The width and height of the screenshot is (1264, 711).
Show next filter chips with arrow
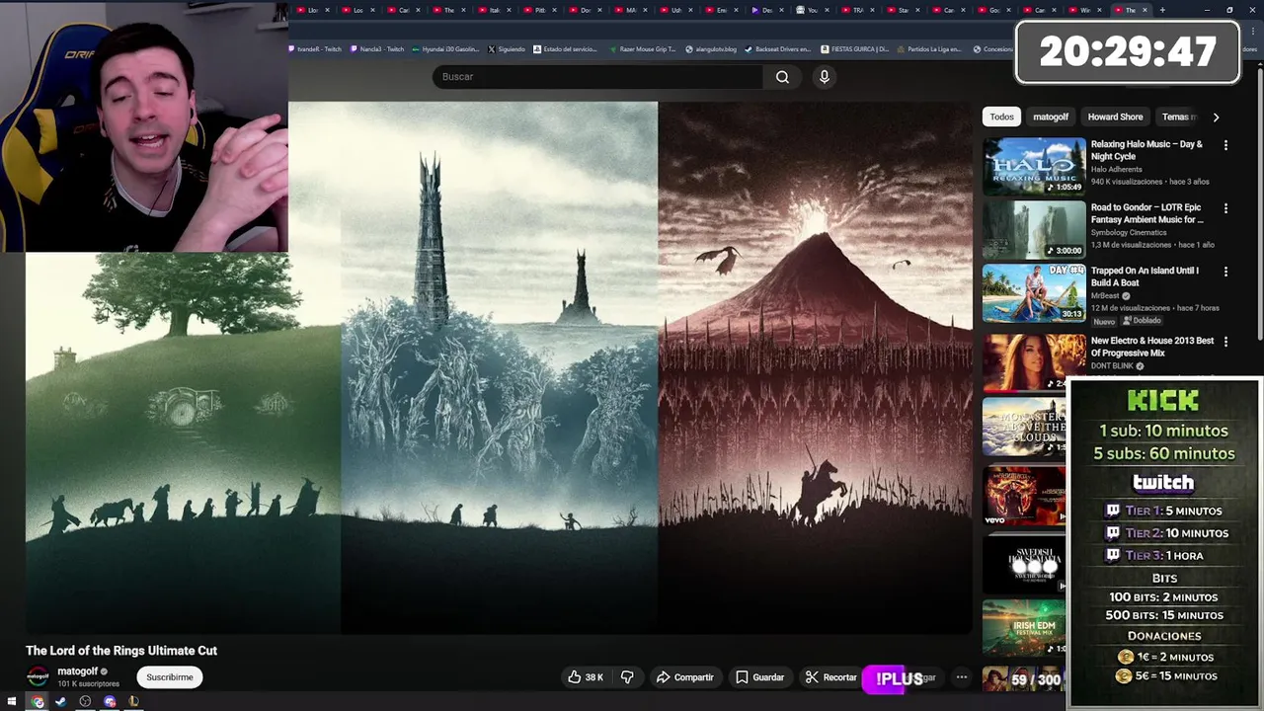1216,117
